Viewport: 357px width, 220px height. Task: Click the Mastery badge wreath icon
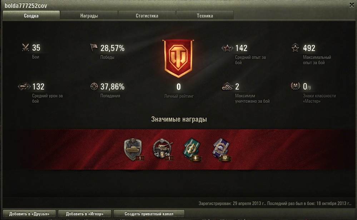tap(295, 86)
